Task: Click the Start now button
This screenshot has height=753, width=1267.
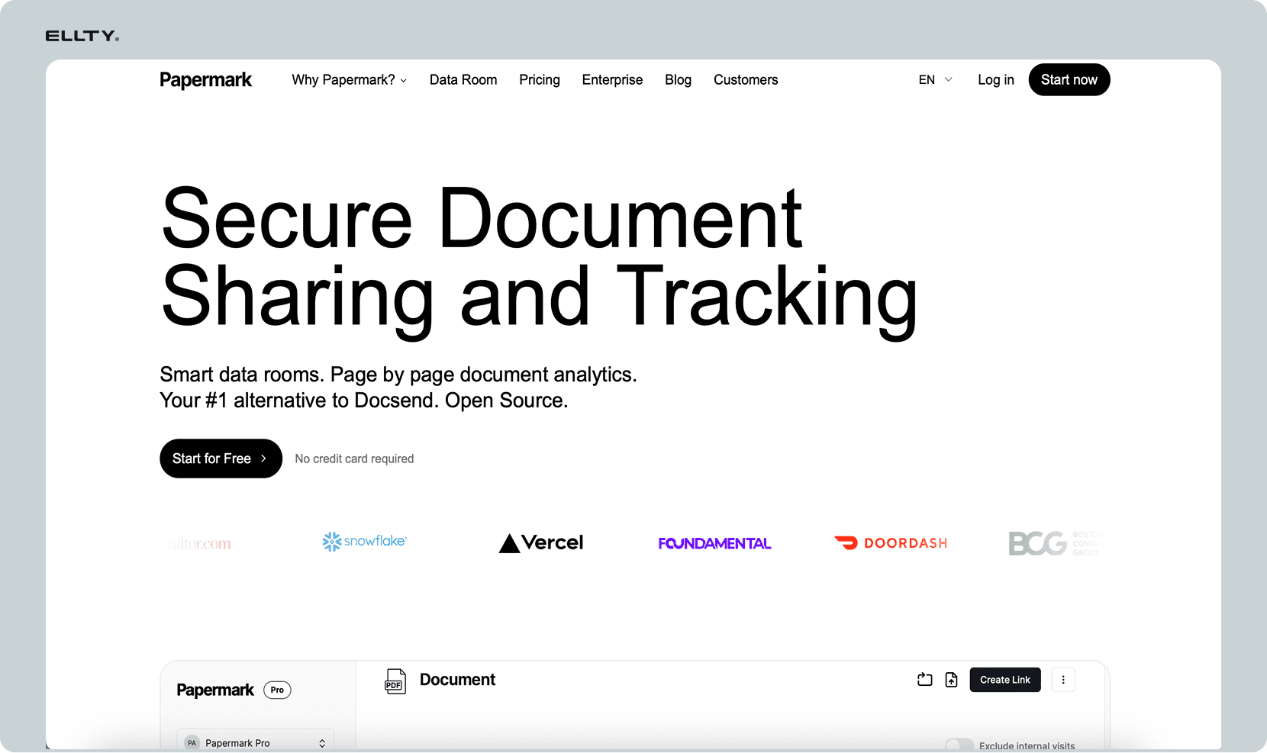Action: (1069, 80)
